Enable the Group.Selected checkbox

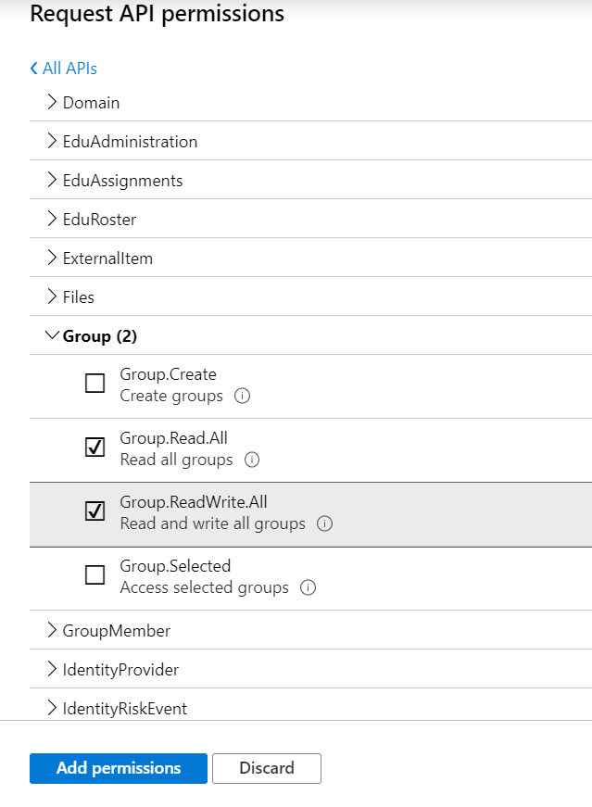pyautogui.click(x=94, y=574)
